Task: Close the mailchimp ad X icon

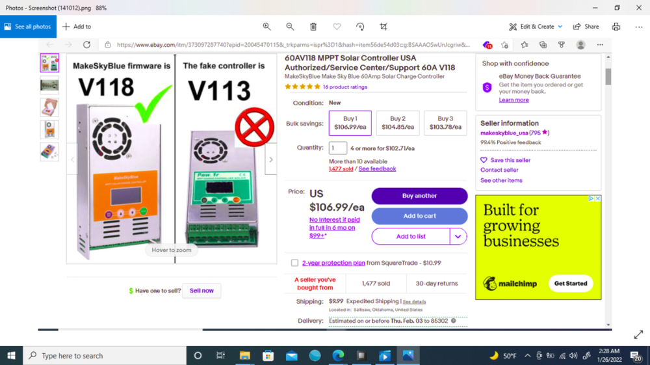Action: (598, 198)
